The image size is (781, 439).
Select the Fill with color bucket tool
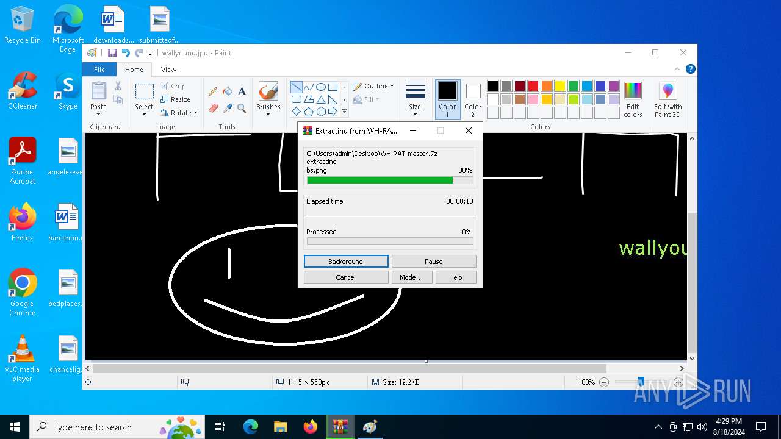(x=228, y=91)
